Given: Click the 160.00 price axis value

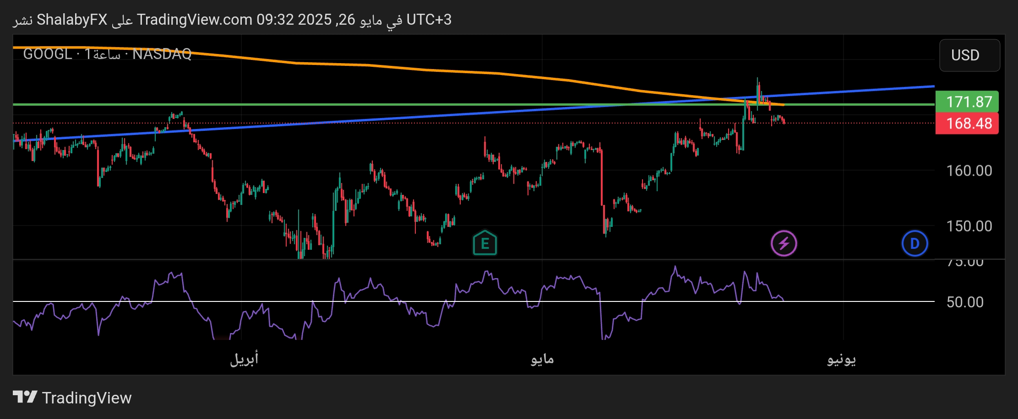Looking at the screenshot, I should pos(969,171).
